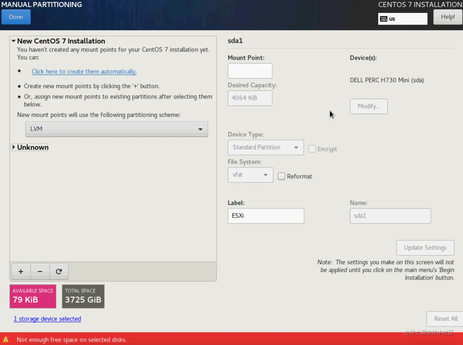Open the vfat File System dropdown
Screen dimensions: 463x345
[x=250, y=175]
